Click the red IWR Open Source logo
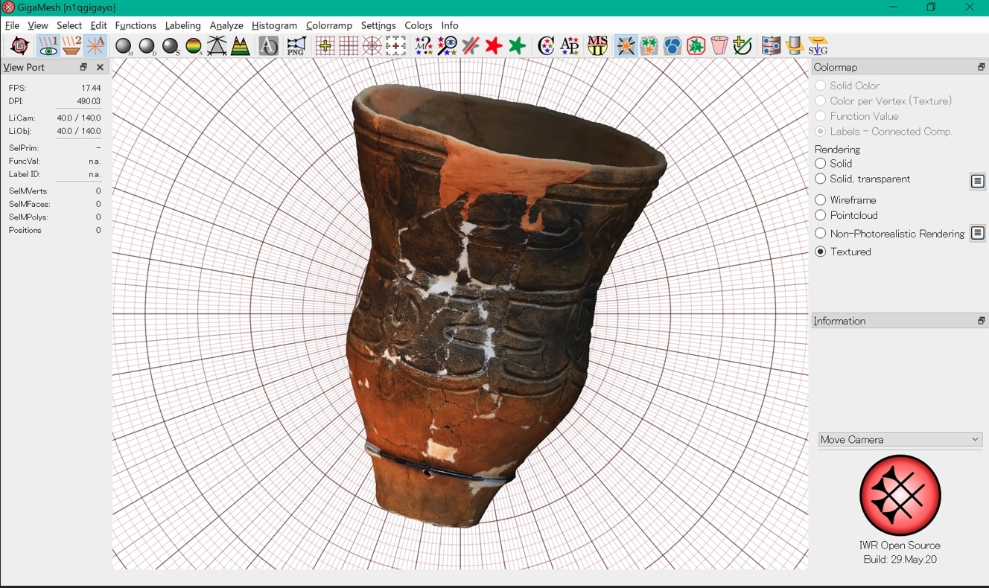This screenshot has height=588, width=989. pos(900,496)
